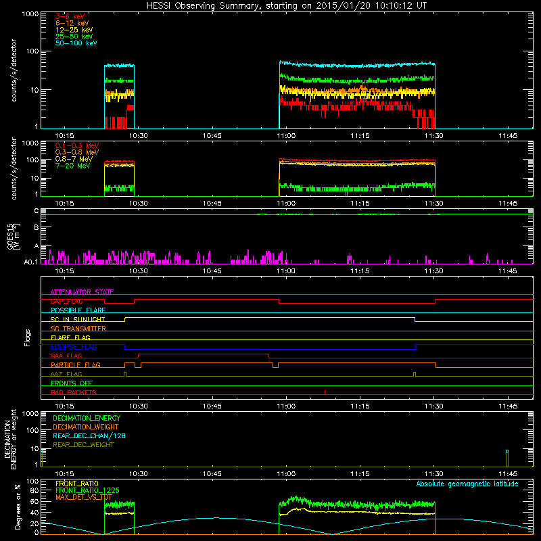
Task: Click the GOES15 axis label
Action: [14, 237]
